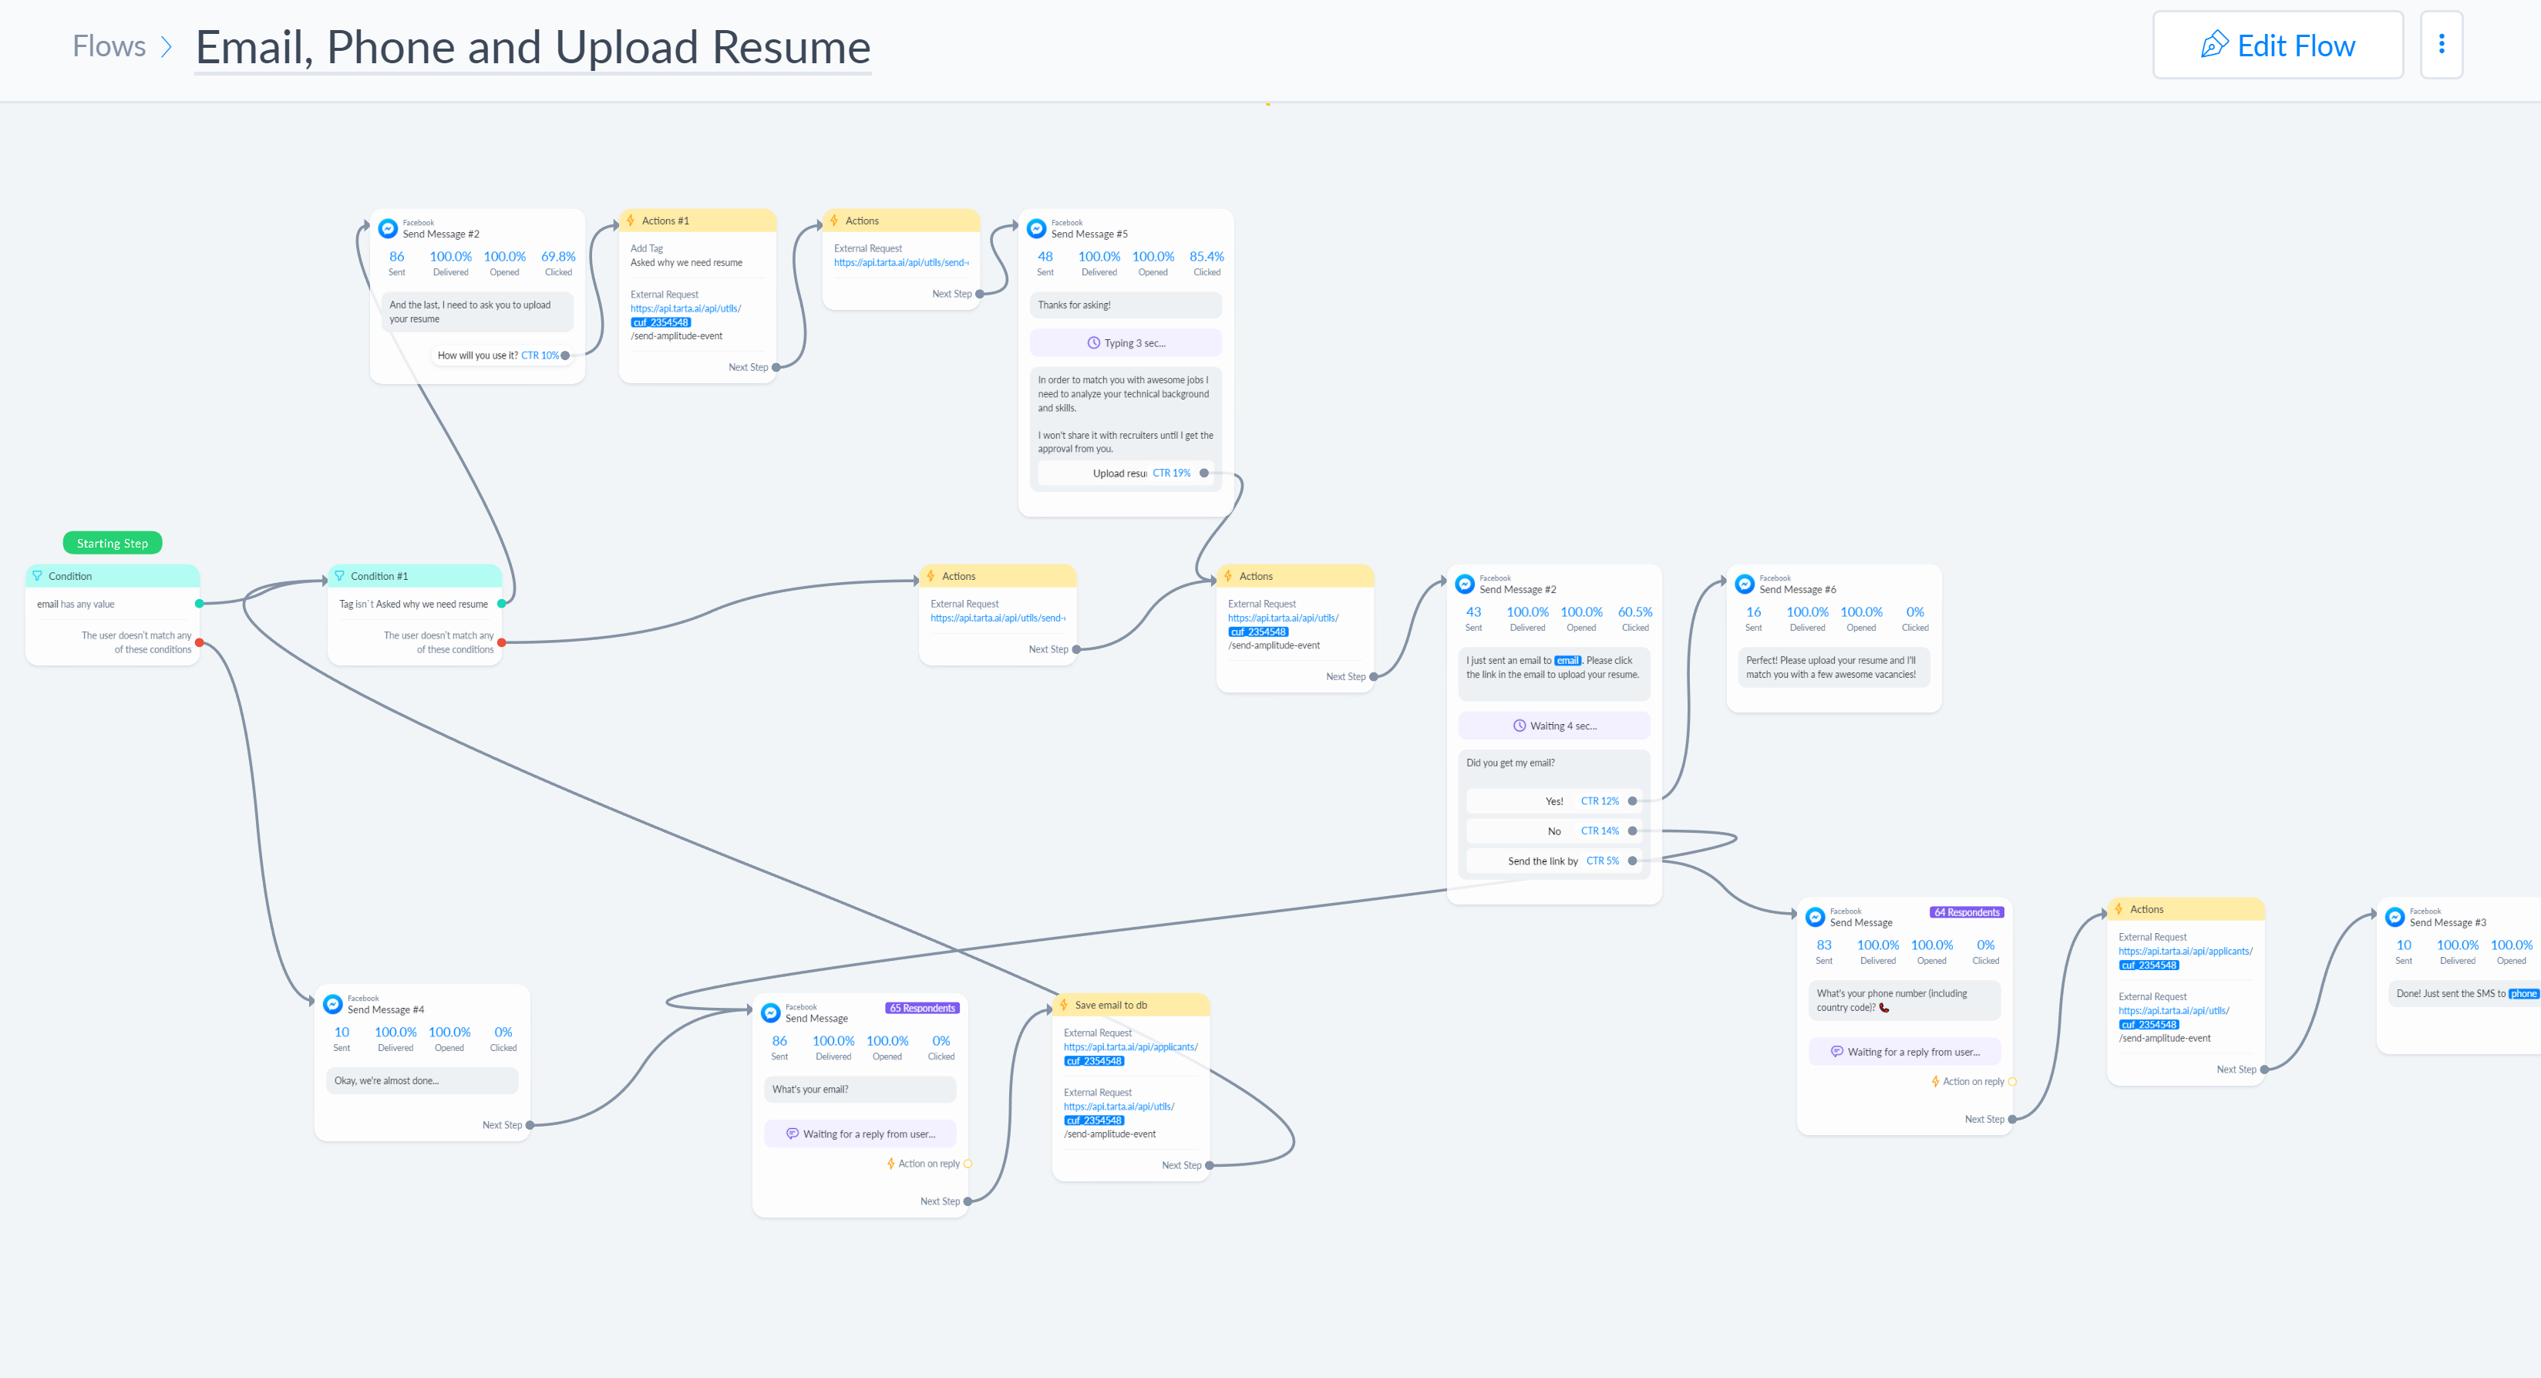Click the Messenger icon on Send Message #4
The height and width of the screenshot is (1378, 2541).
332,1004
